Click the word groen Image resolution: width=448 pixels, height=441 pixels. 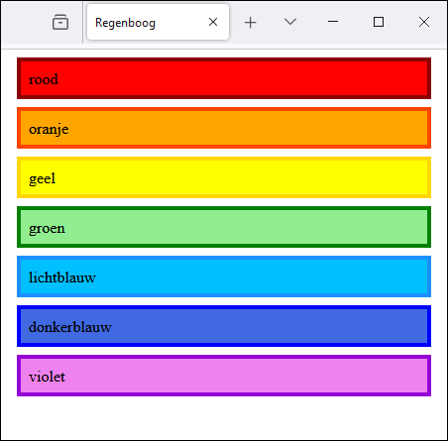(47, 229)
